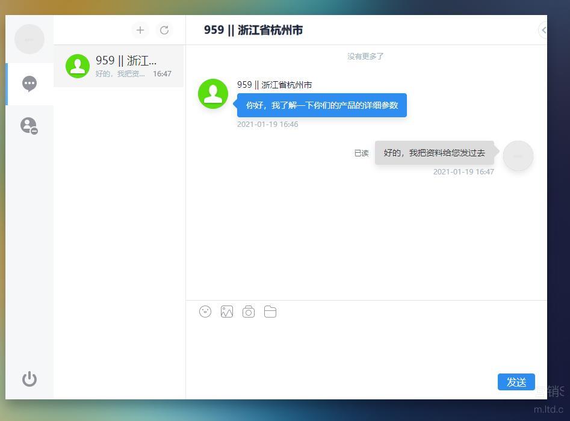The width and height of the screenshot is (570, 421).
Task: Click the green avatar beside the incoming message
Action: (213, 94)
